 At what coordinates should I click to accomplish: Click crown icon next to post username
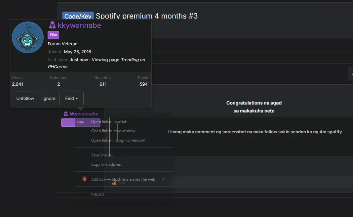tap(66, 114)
